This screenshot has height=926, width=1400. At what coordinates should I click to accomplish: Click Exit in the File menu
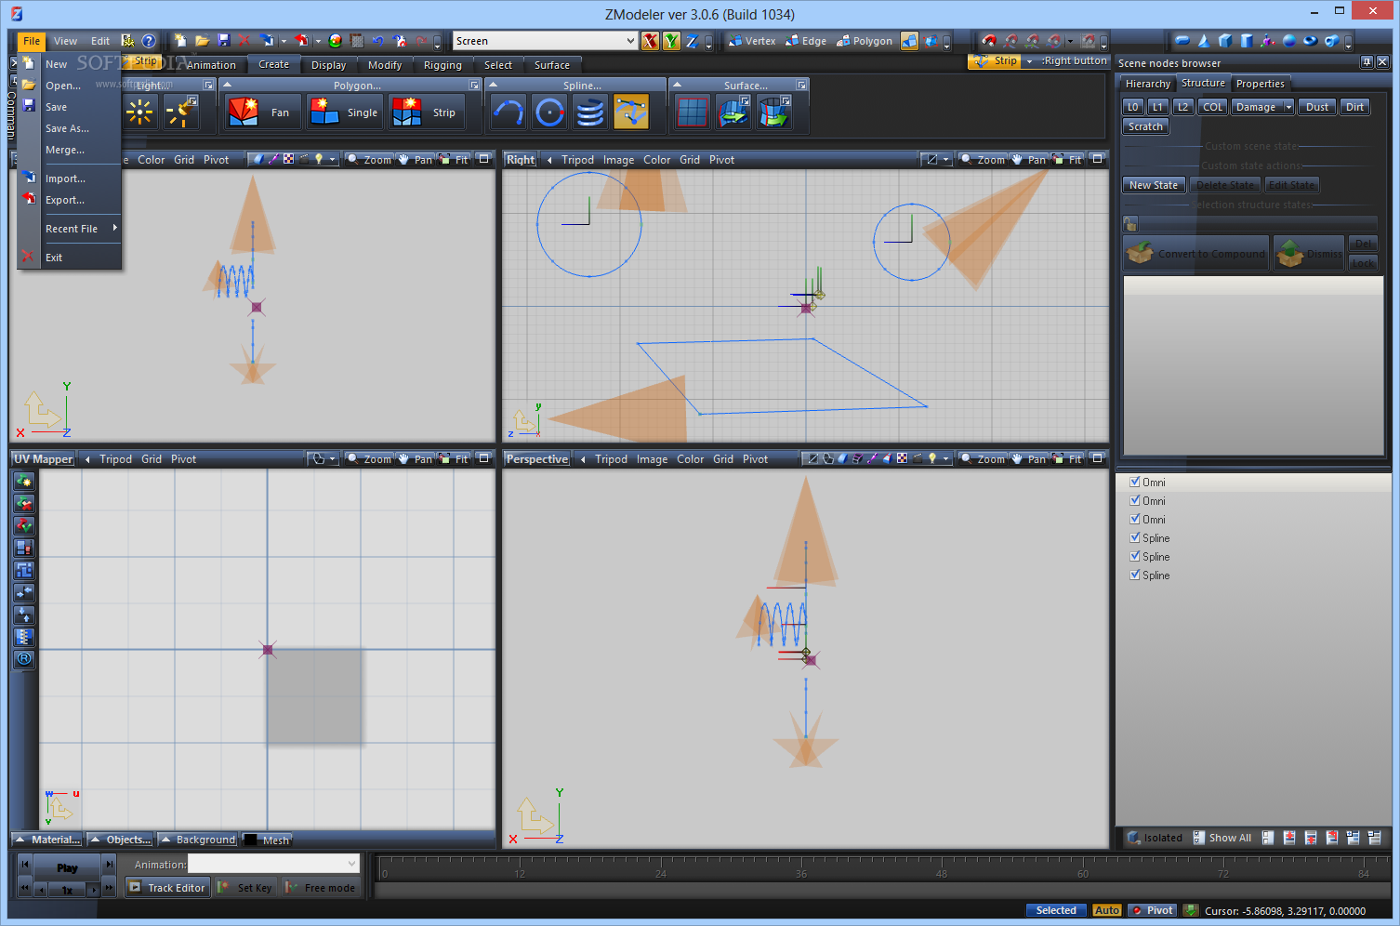(x=54, y=258)
